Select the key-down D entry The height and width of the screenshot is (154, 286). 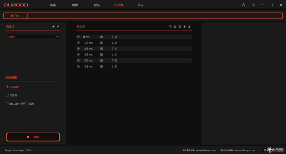tap(134, 60)
